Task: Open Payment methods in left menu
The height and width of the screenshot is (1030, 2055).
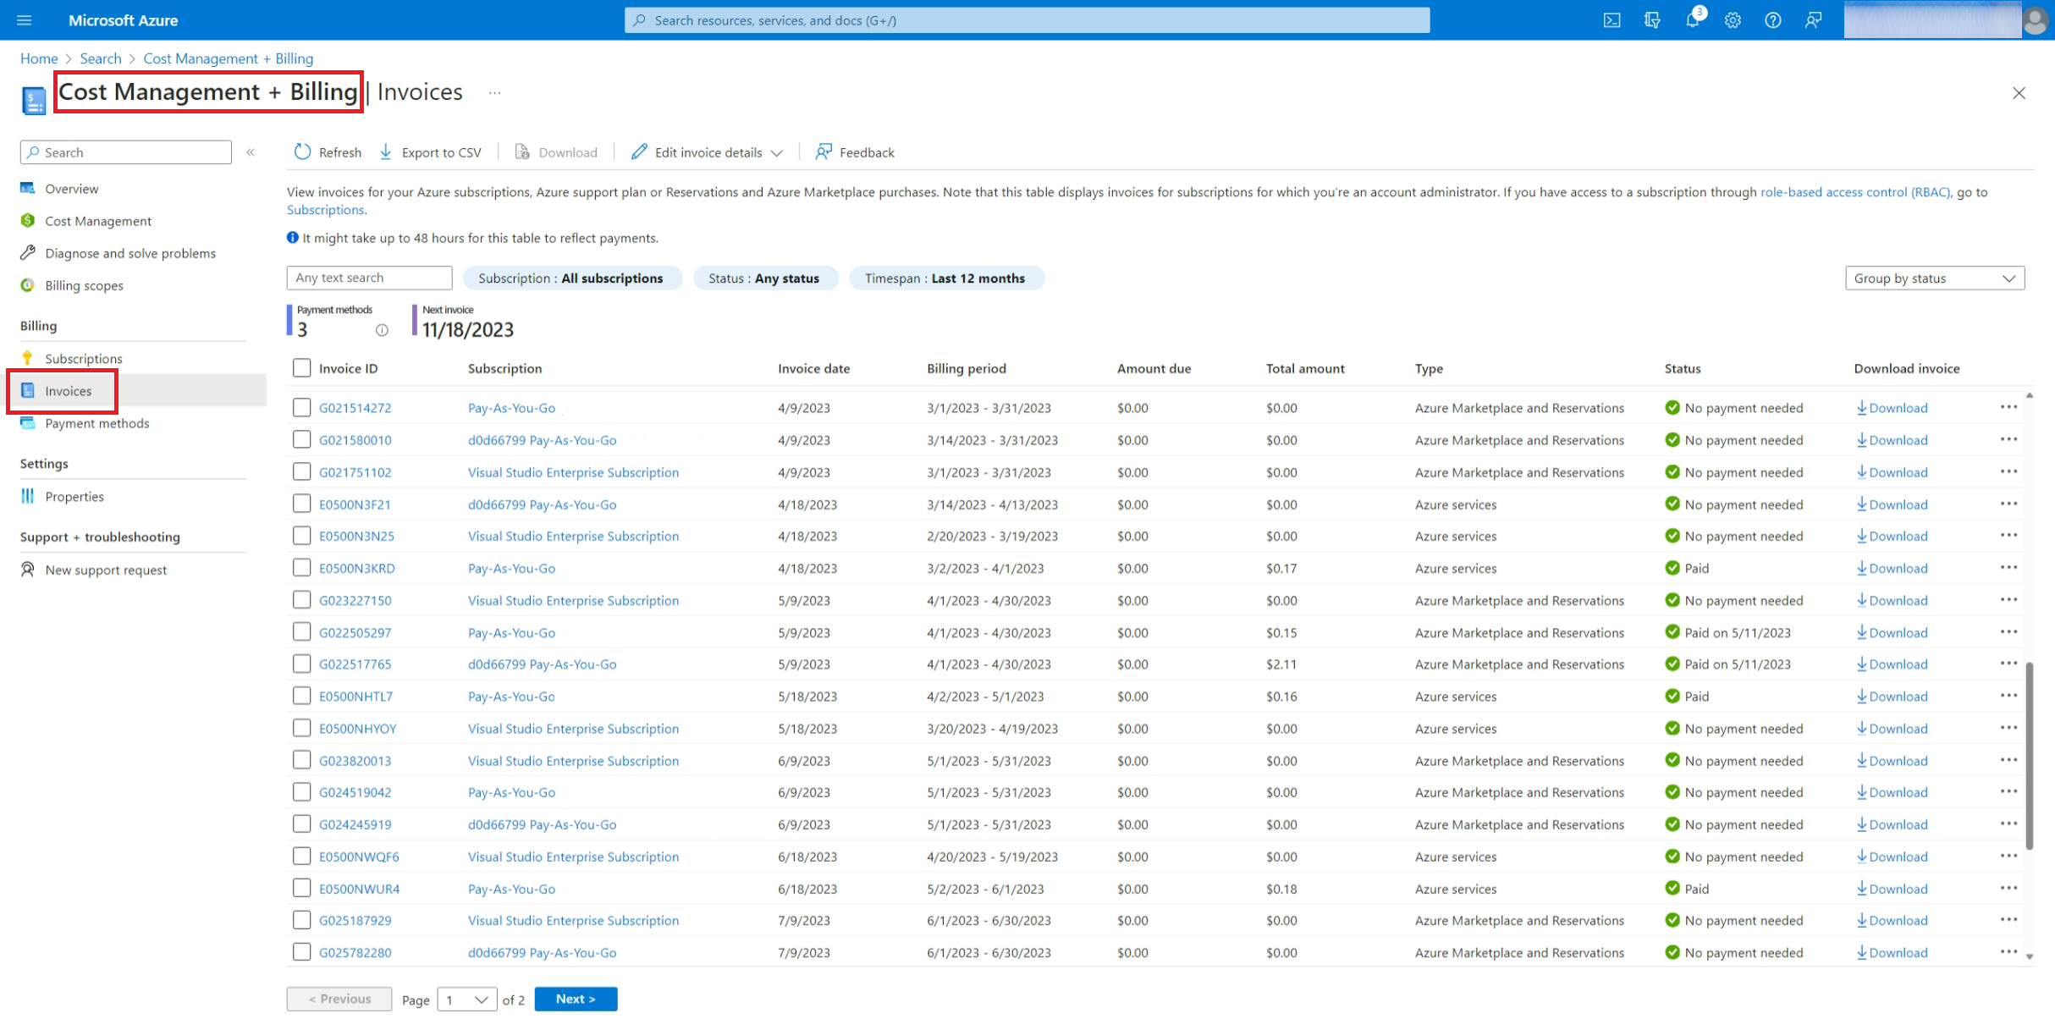Action: tap(96, 423)
